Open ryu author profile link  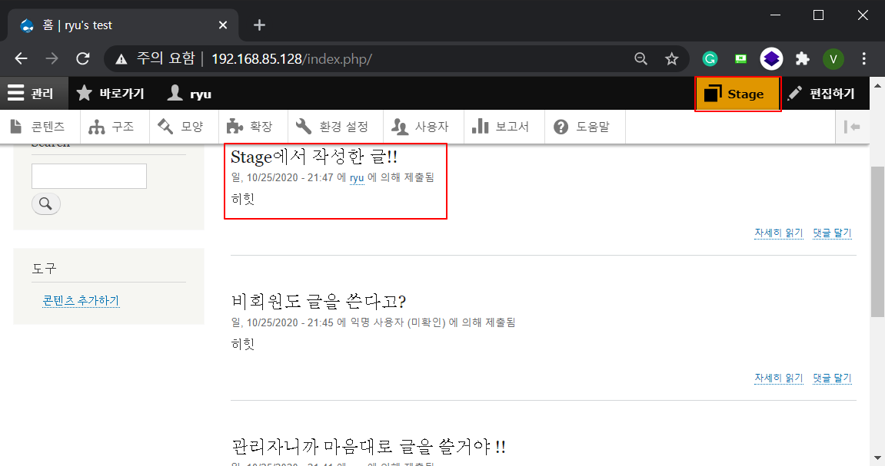tap(357, 178)
